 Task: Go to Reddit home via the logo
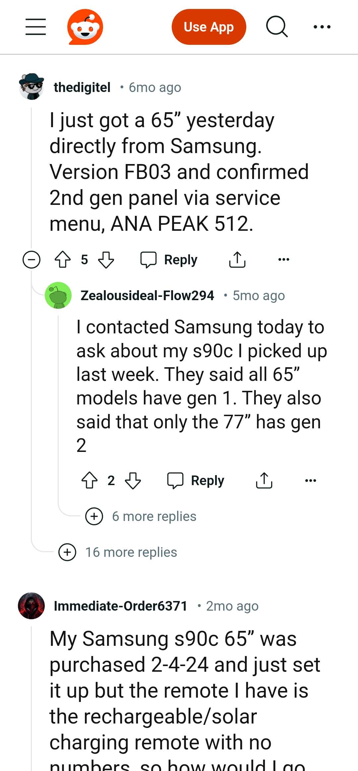[x=85, y=27]
